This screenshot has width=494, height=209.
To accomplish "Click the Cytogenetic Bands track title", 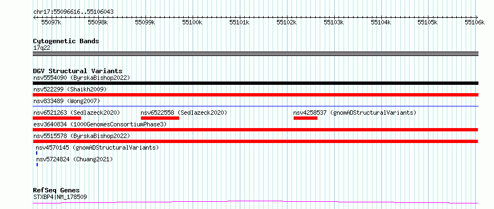I will click(x=66, y=41).
